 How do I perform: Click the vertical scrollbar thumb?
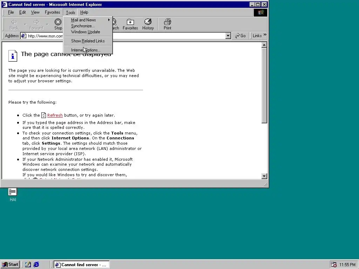pos(264,85)
